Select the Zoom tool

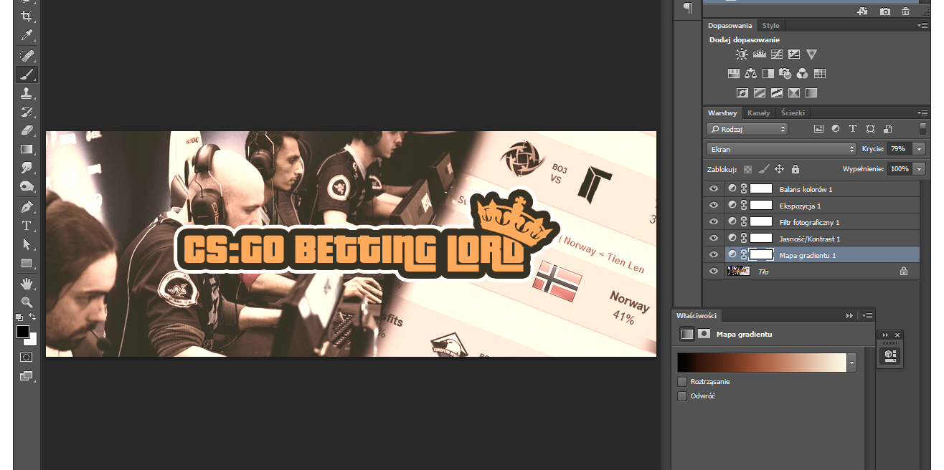pos(27,302)
